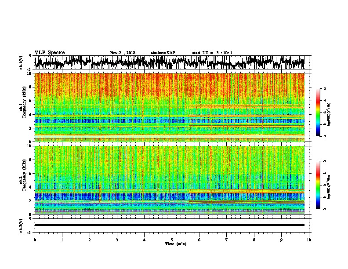The image size is (348, 269).
Task: Click the 6 kHz tick on ch.2 axis
Action: [x=30, y=174]
